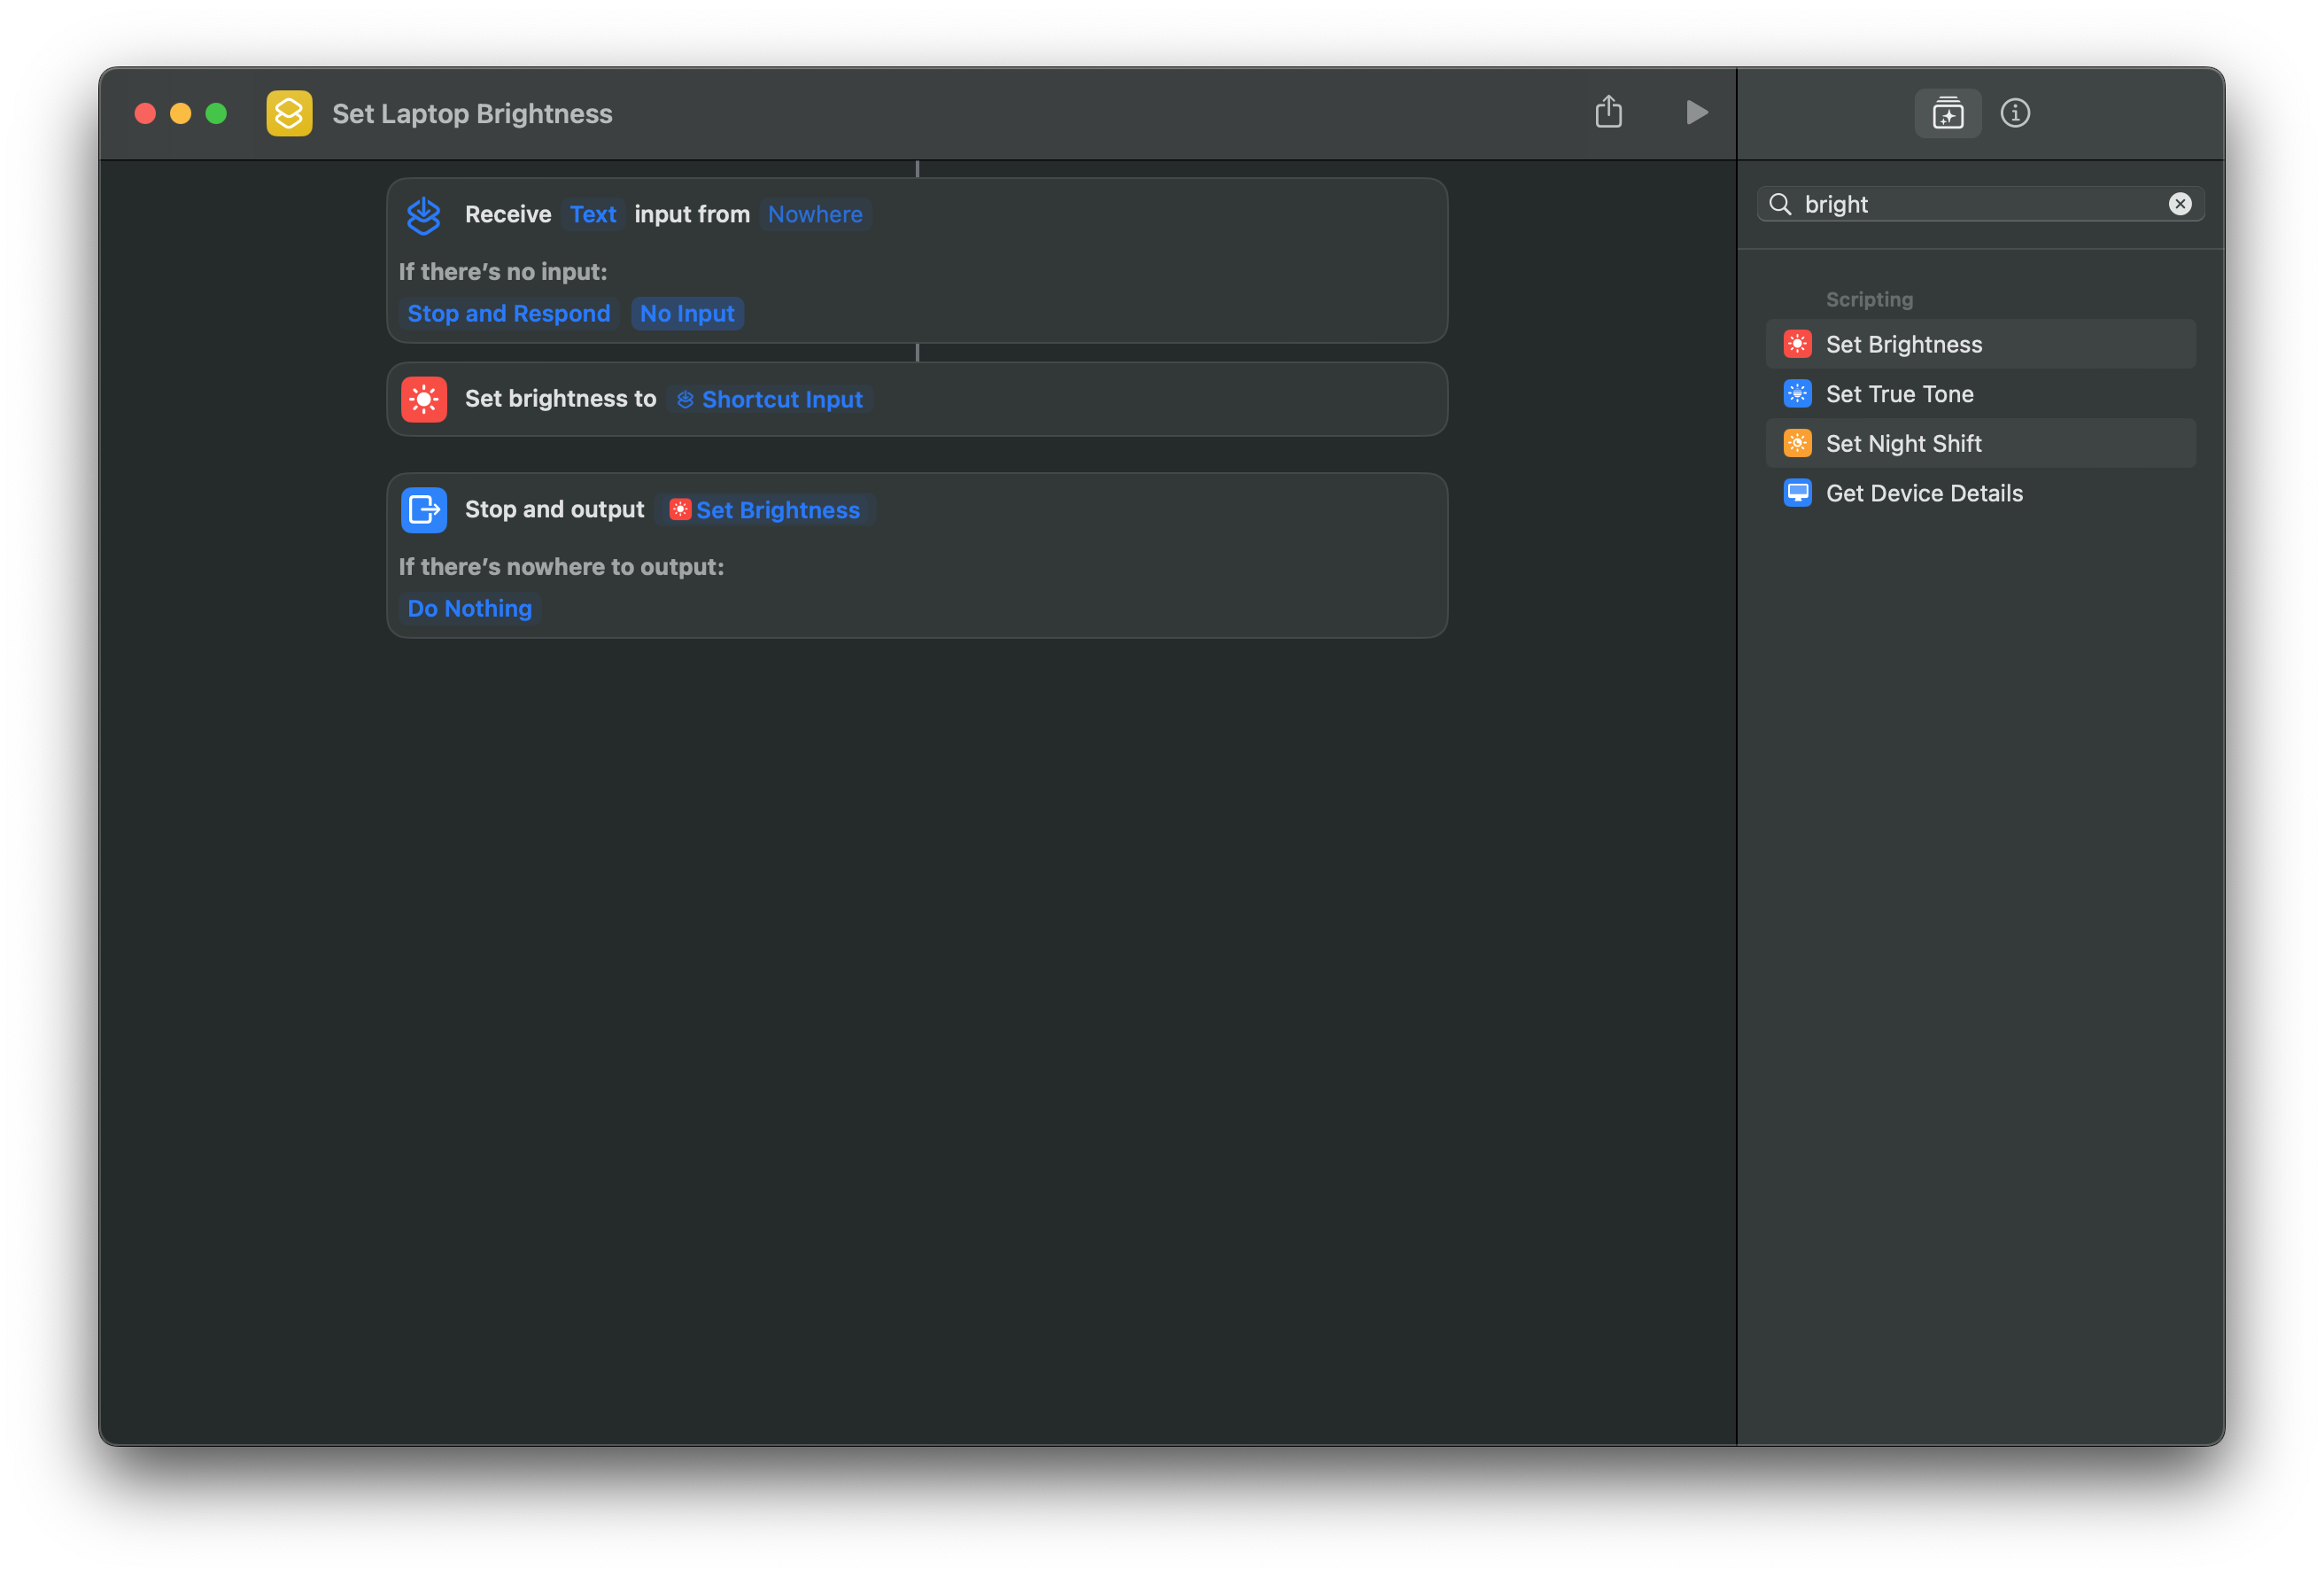This screenshot has width=2324, height=1577.
Task: Select 'Set True Tone' action in list
Action: [1980, 393]
